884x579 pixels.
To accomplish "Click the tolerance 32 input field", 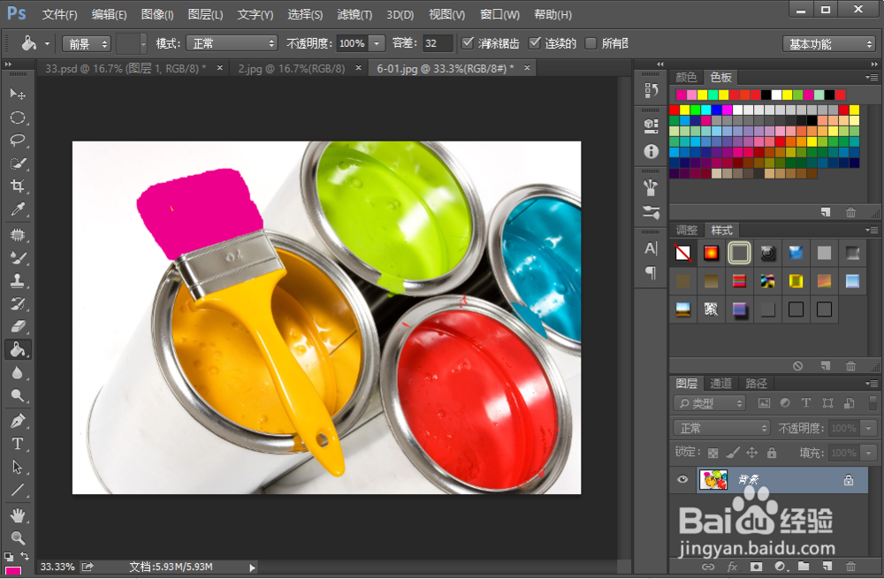I will coord(438,43).
